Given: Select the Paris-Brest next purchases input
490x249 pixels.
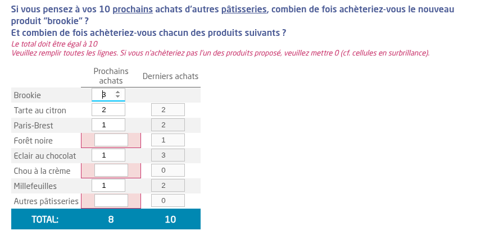Looking at the screenshot, I should click(x=108, y=125).
